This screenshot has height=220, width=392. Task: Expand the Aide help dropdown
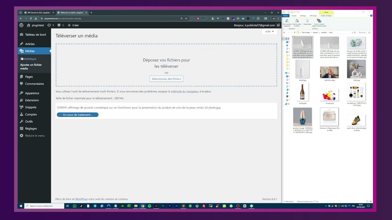269,31
